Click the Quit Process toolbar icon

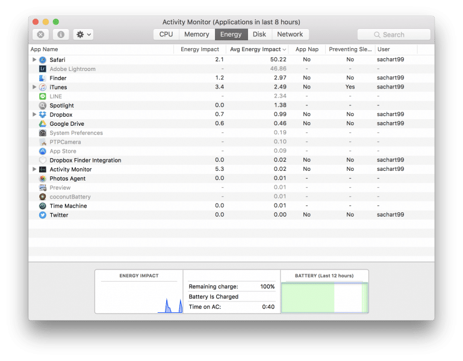tap(41, 34)
